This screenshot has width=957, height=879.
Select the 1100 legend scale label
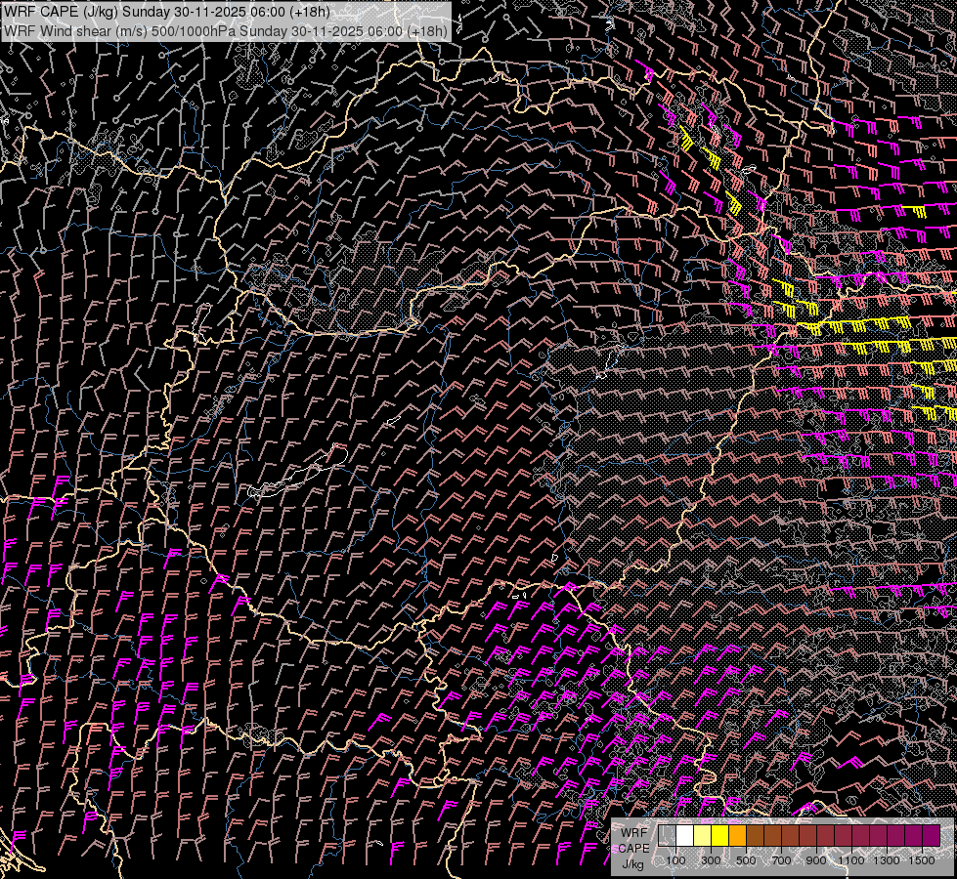(x=851, y=860)
